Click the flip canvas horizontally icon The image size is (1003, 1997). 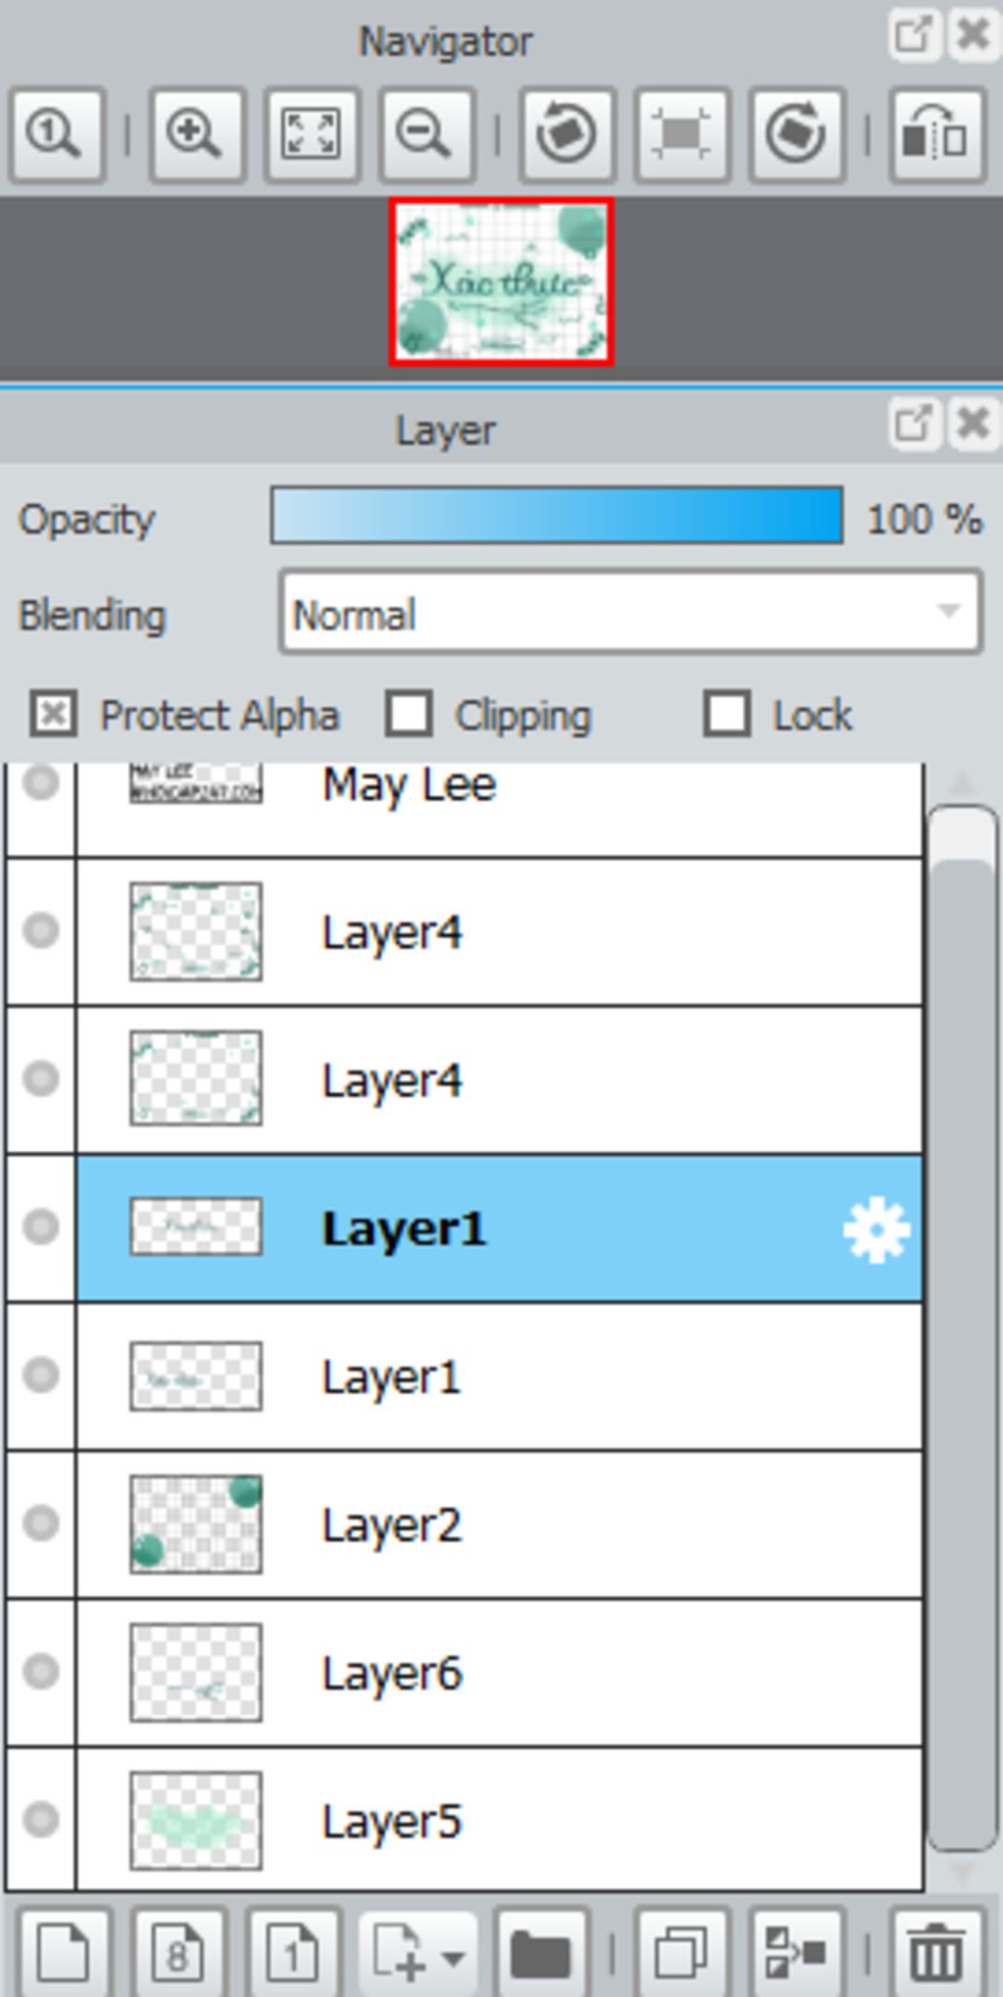point(935,134)
